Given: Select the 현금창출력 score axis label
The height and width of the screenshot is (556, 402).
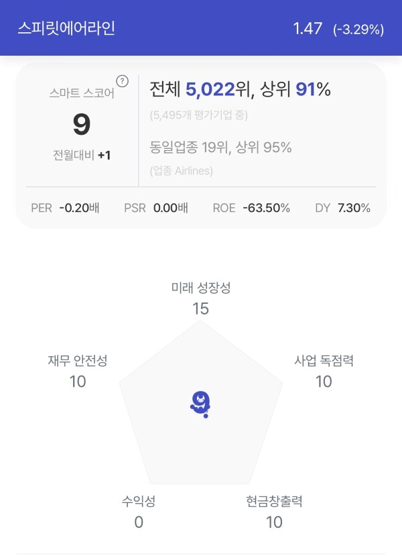Looking at the screenshot, I should [274, 501].
